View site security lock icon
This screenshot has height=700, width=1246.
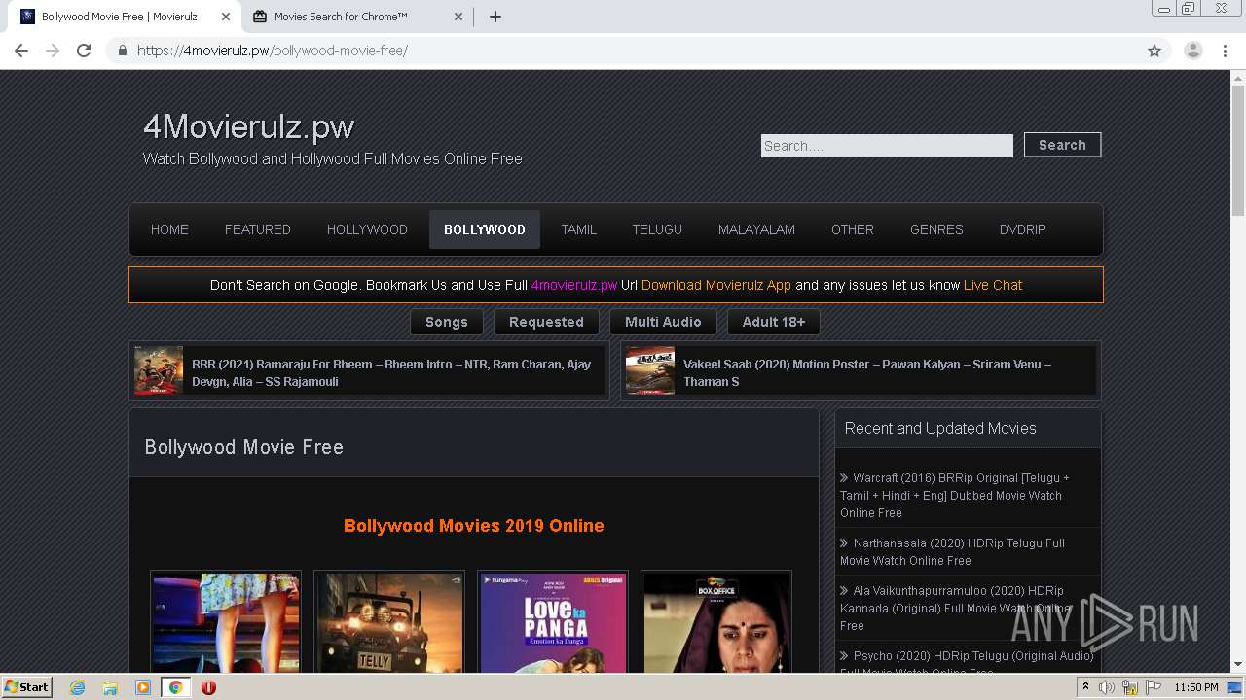(122, 51)
